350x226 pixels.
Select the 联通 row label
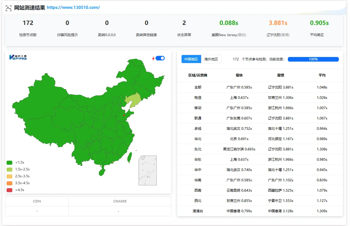198,118
